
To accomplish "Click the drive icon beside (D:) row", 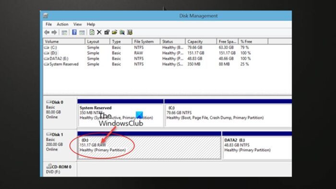I will pos(47,53).
